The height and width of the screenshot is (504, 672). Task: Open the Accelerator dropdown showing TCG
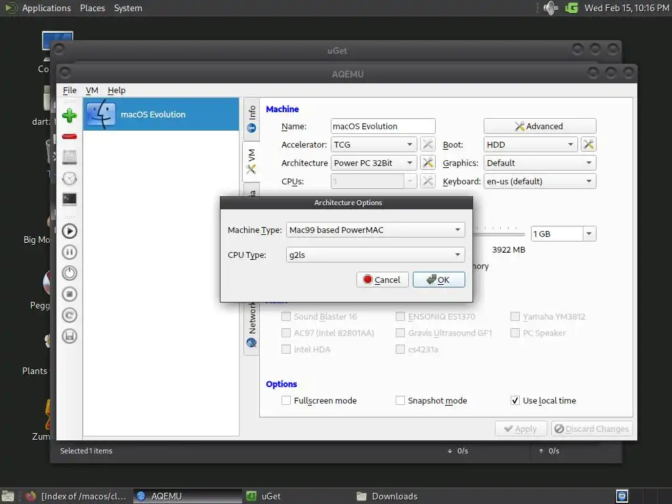373,144
